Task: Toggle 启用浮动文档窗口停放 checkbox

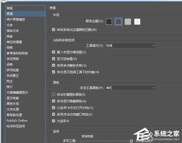Action: [x=53, y=114]
